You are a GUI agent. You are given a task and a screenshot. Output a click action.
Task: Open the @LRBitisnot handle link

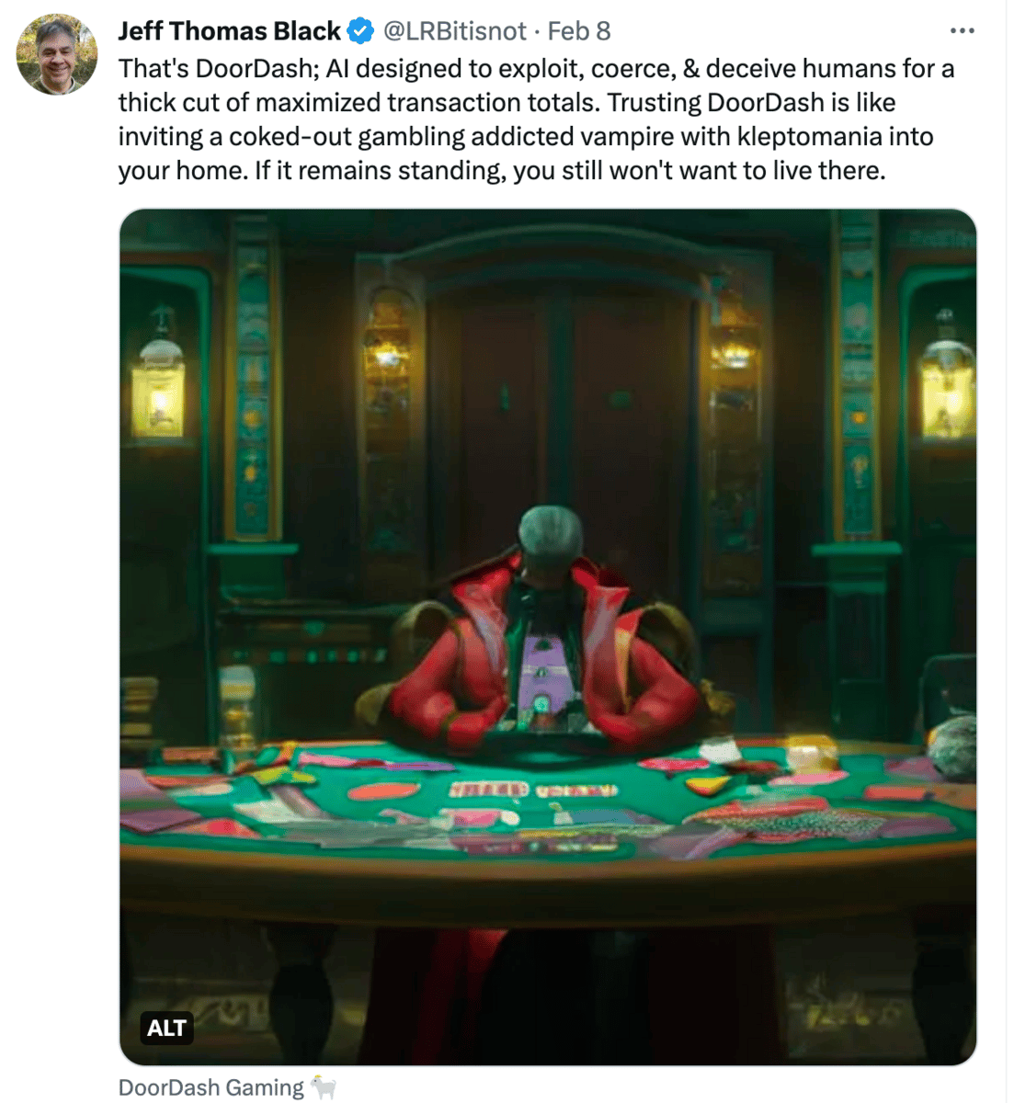coord(454,31)
